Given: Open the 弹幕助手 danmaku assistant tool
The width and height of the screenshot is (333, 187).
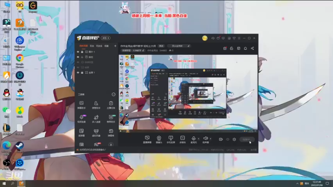Looking at the screenshot, I should 81,105.
